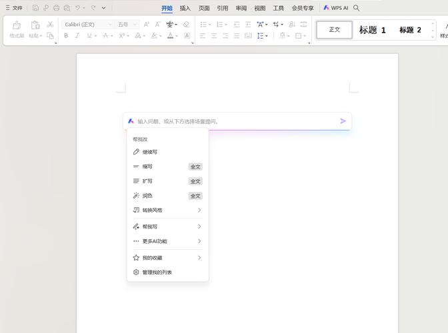This screenshot has width=448, height=333.
Task: Click the format painter icon
Action: pos(17,25)
